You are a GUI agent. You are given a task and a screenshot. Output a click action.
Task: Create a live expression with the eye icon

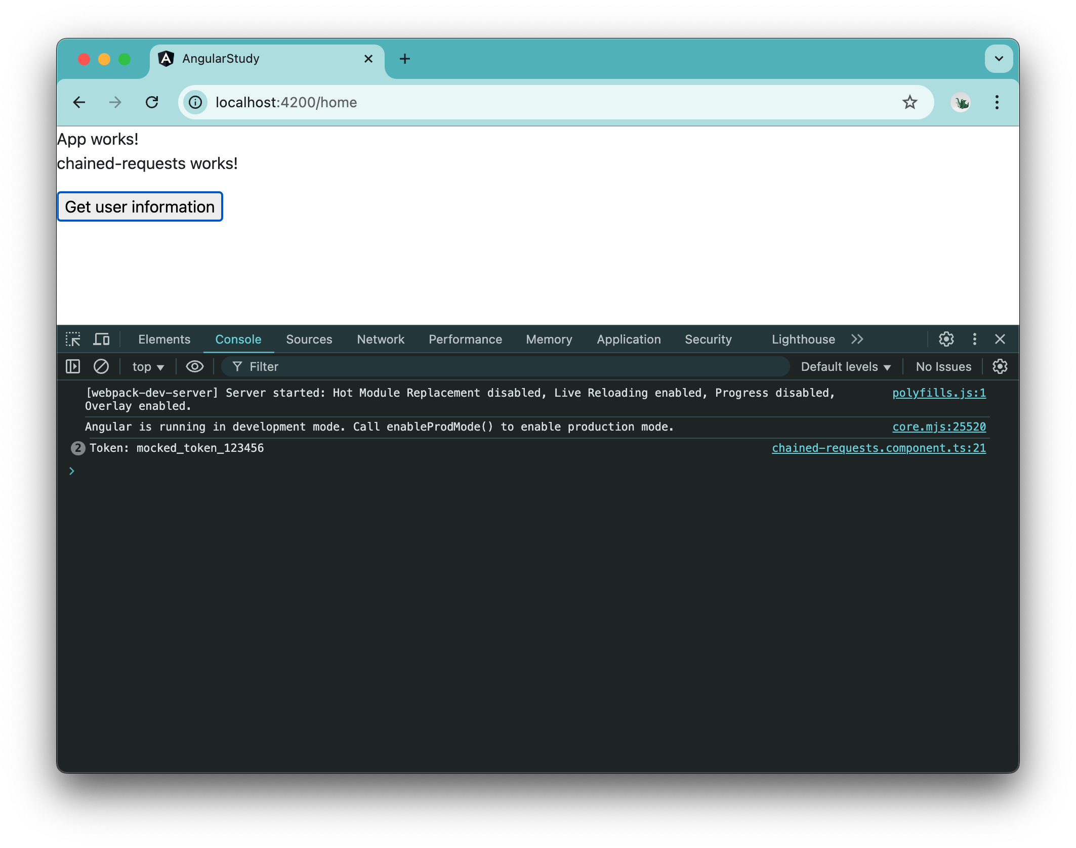pyautogui.click(x=194, y=366)
